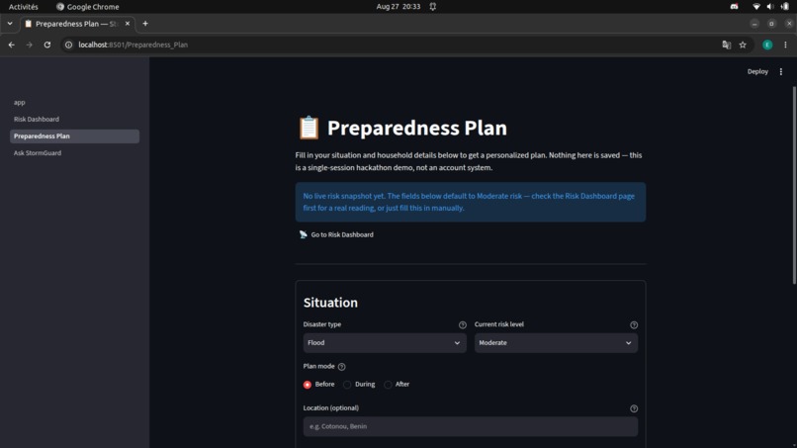This screenshot has width=797, height=448.
Task: Focus the Location optional input field
Action: [471, 426]
